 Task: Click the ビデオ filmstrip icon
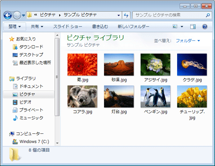click(x=15, y=102)
